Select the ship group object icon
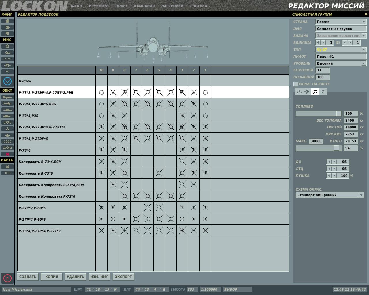The height and width of the screenshot is (295, 369). coord(7,110)
